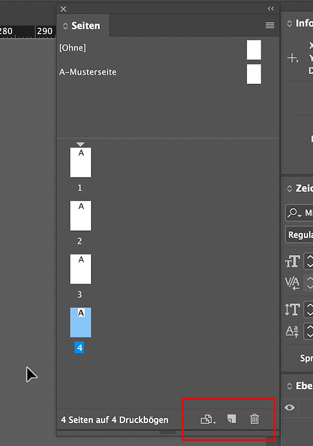
Task: Click the font size stepper arrows
Action: tap(309, 261)
